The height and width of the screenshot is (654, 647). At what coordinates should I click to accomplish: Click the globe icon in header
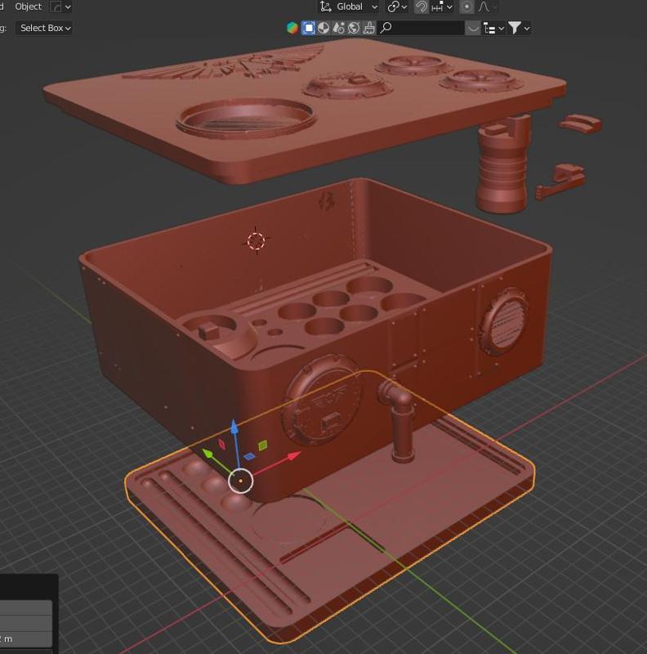coord(354,28)
